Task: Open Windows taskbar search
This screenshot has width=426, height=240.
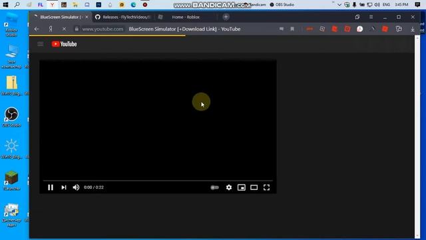Action: pyautogui.click(x=17, y=5)
